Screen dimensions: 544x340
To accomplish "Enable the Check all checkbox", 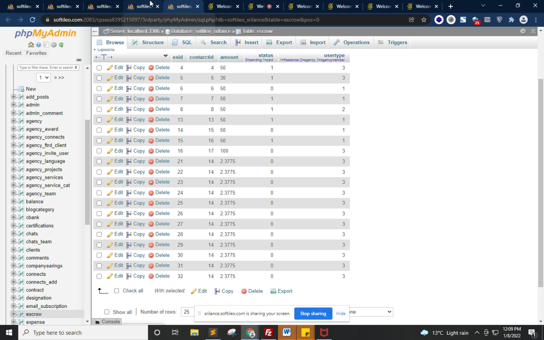I will click(x=117, y=291).
